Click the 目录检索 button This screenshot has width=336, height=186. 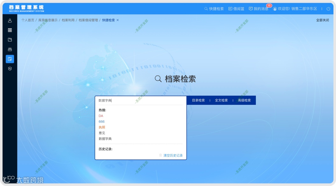click(198, 100)
